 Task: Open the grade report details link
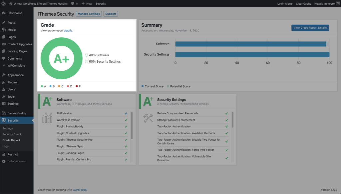click(68, 30)
